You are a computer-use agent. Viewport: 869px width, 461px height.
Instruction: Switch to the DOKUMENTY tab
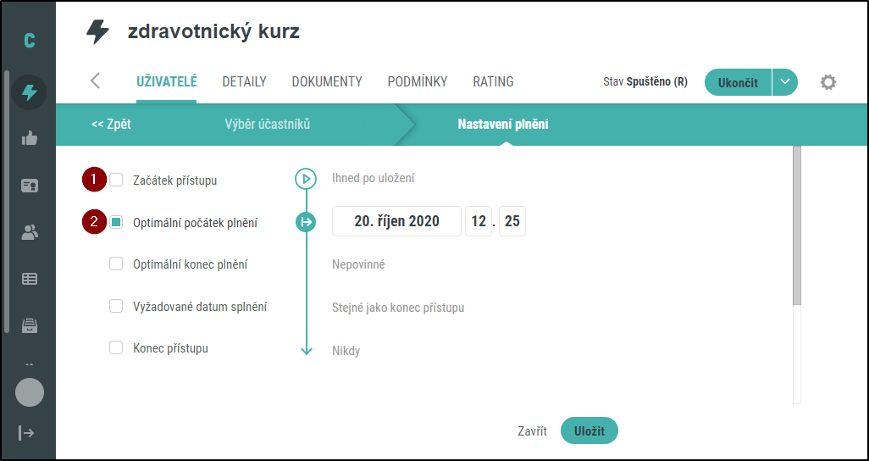click(x=327, y=82)
